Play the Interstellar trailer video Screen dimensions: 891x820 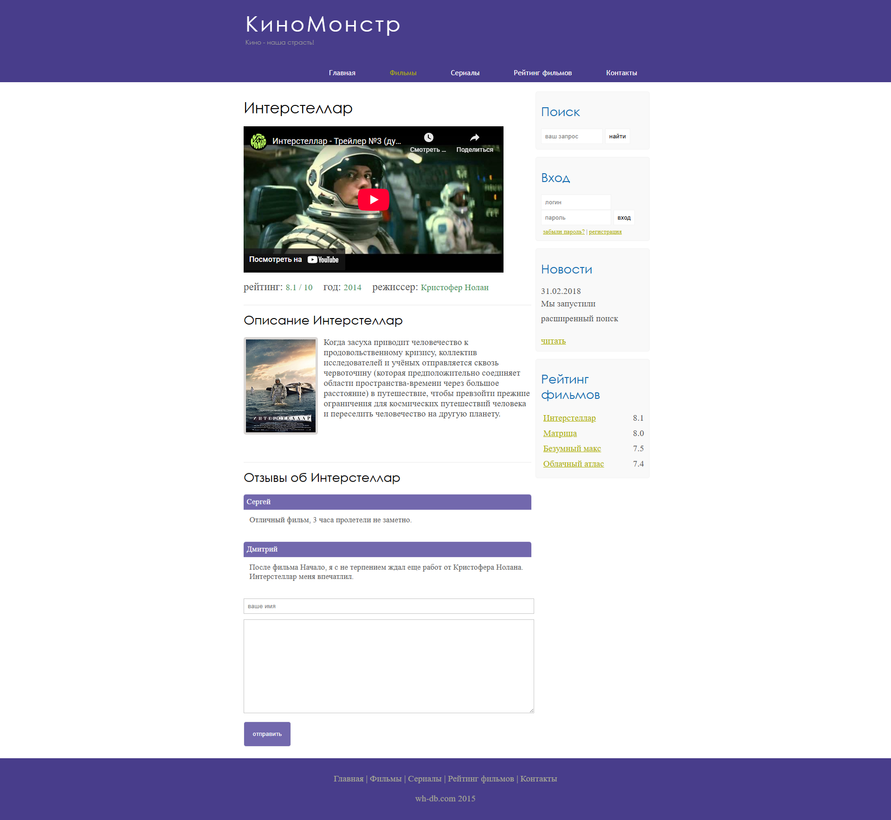pos(373,200)
